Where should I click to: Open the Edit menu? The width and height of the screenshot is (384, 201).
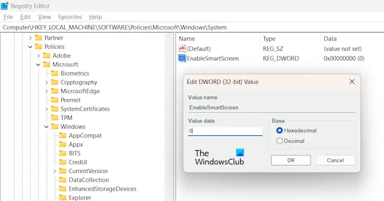click(x=25, y=17)
